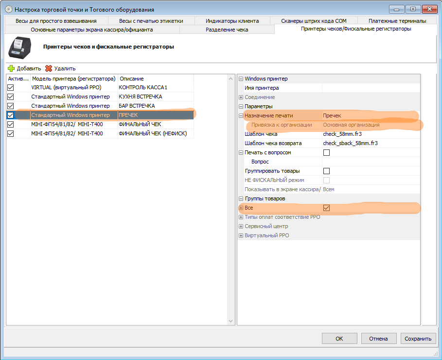Enable the Печать с вопросом checkbox

click(x=327, y=152)
